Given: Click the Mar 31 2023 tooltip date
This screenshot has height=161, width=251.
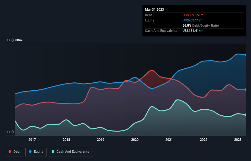Looking at the screenshot, I should pyautogui.click(x=154, y=9).
